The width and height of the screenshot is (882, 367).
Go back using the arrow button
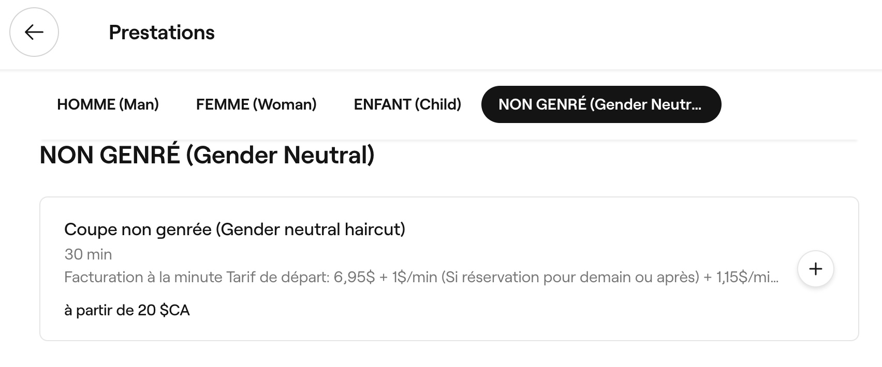[34, 32]
